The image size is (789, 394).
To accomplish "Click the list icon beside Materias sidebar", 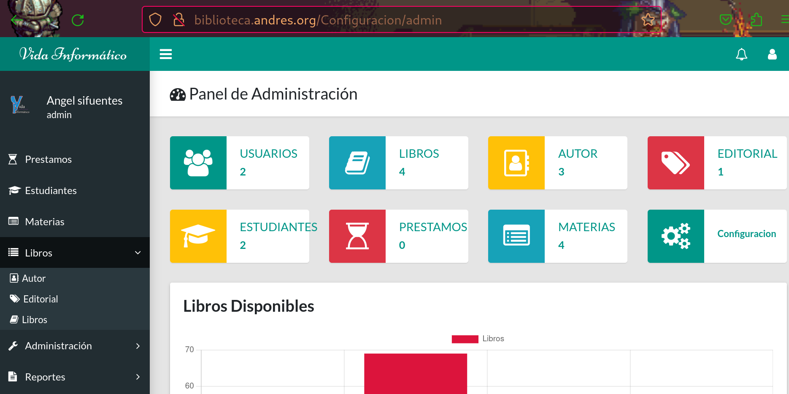I will point(14,221).
